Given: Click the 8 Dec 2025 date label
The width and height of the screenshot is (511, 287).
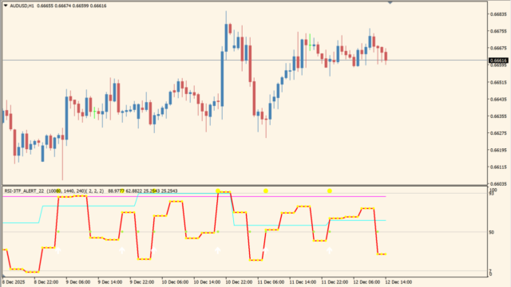Looking at the screenshot, I should (x=14, y=282).
